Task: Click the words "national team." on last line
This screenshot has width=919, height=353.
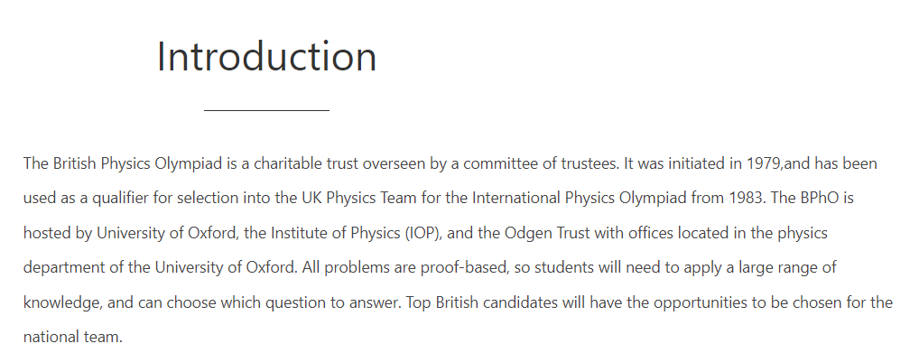Action: coord(73,337)
